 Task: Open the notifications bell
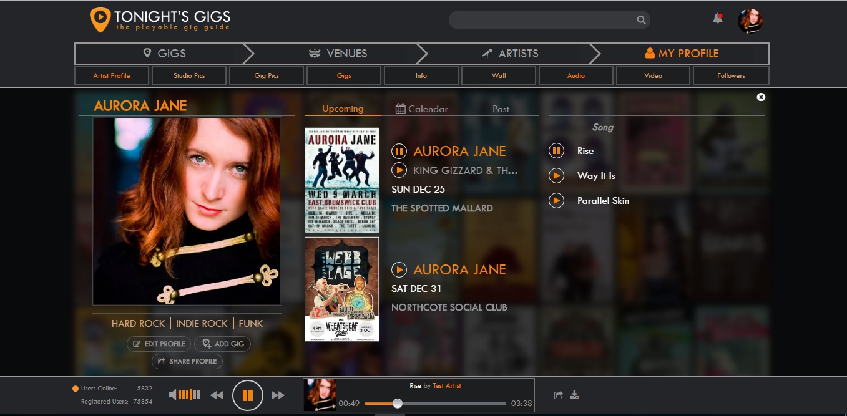718,19
